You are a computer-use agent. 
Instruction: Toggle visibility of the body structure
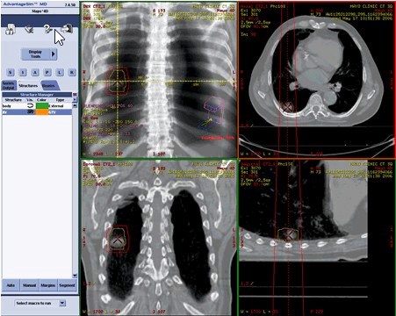[30, 106]
